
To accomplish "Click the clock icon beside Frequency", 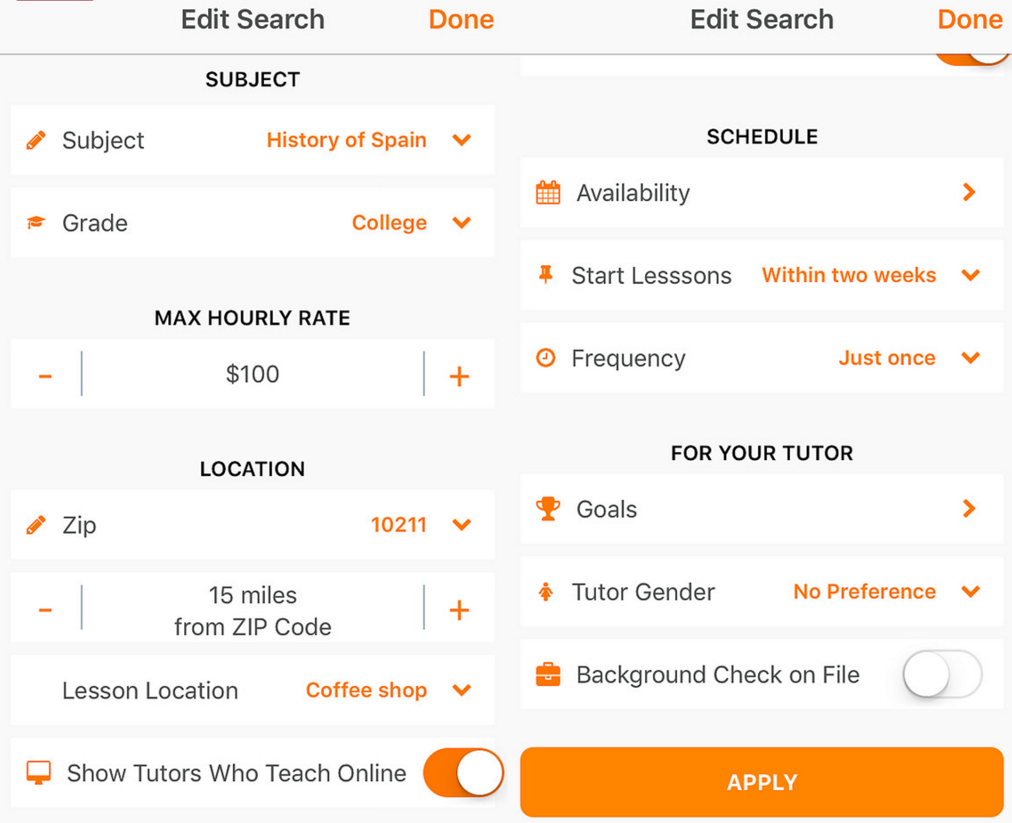I will pyautogui.click(x=546, y=358).
